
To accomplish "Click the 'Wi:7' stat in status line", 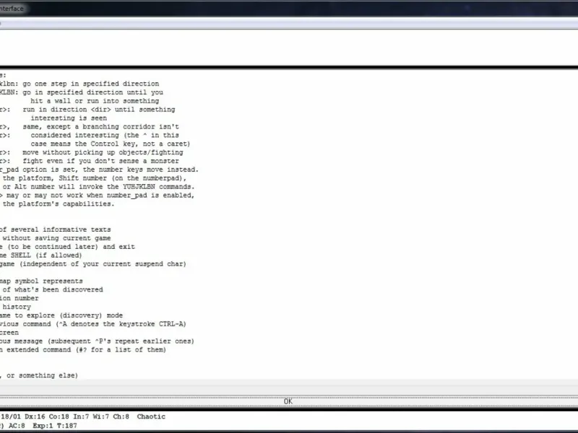I will click(x=101, y=417).
